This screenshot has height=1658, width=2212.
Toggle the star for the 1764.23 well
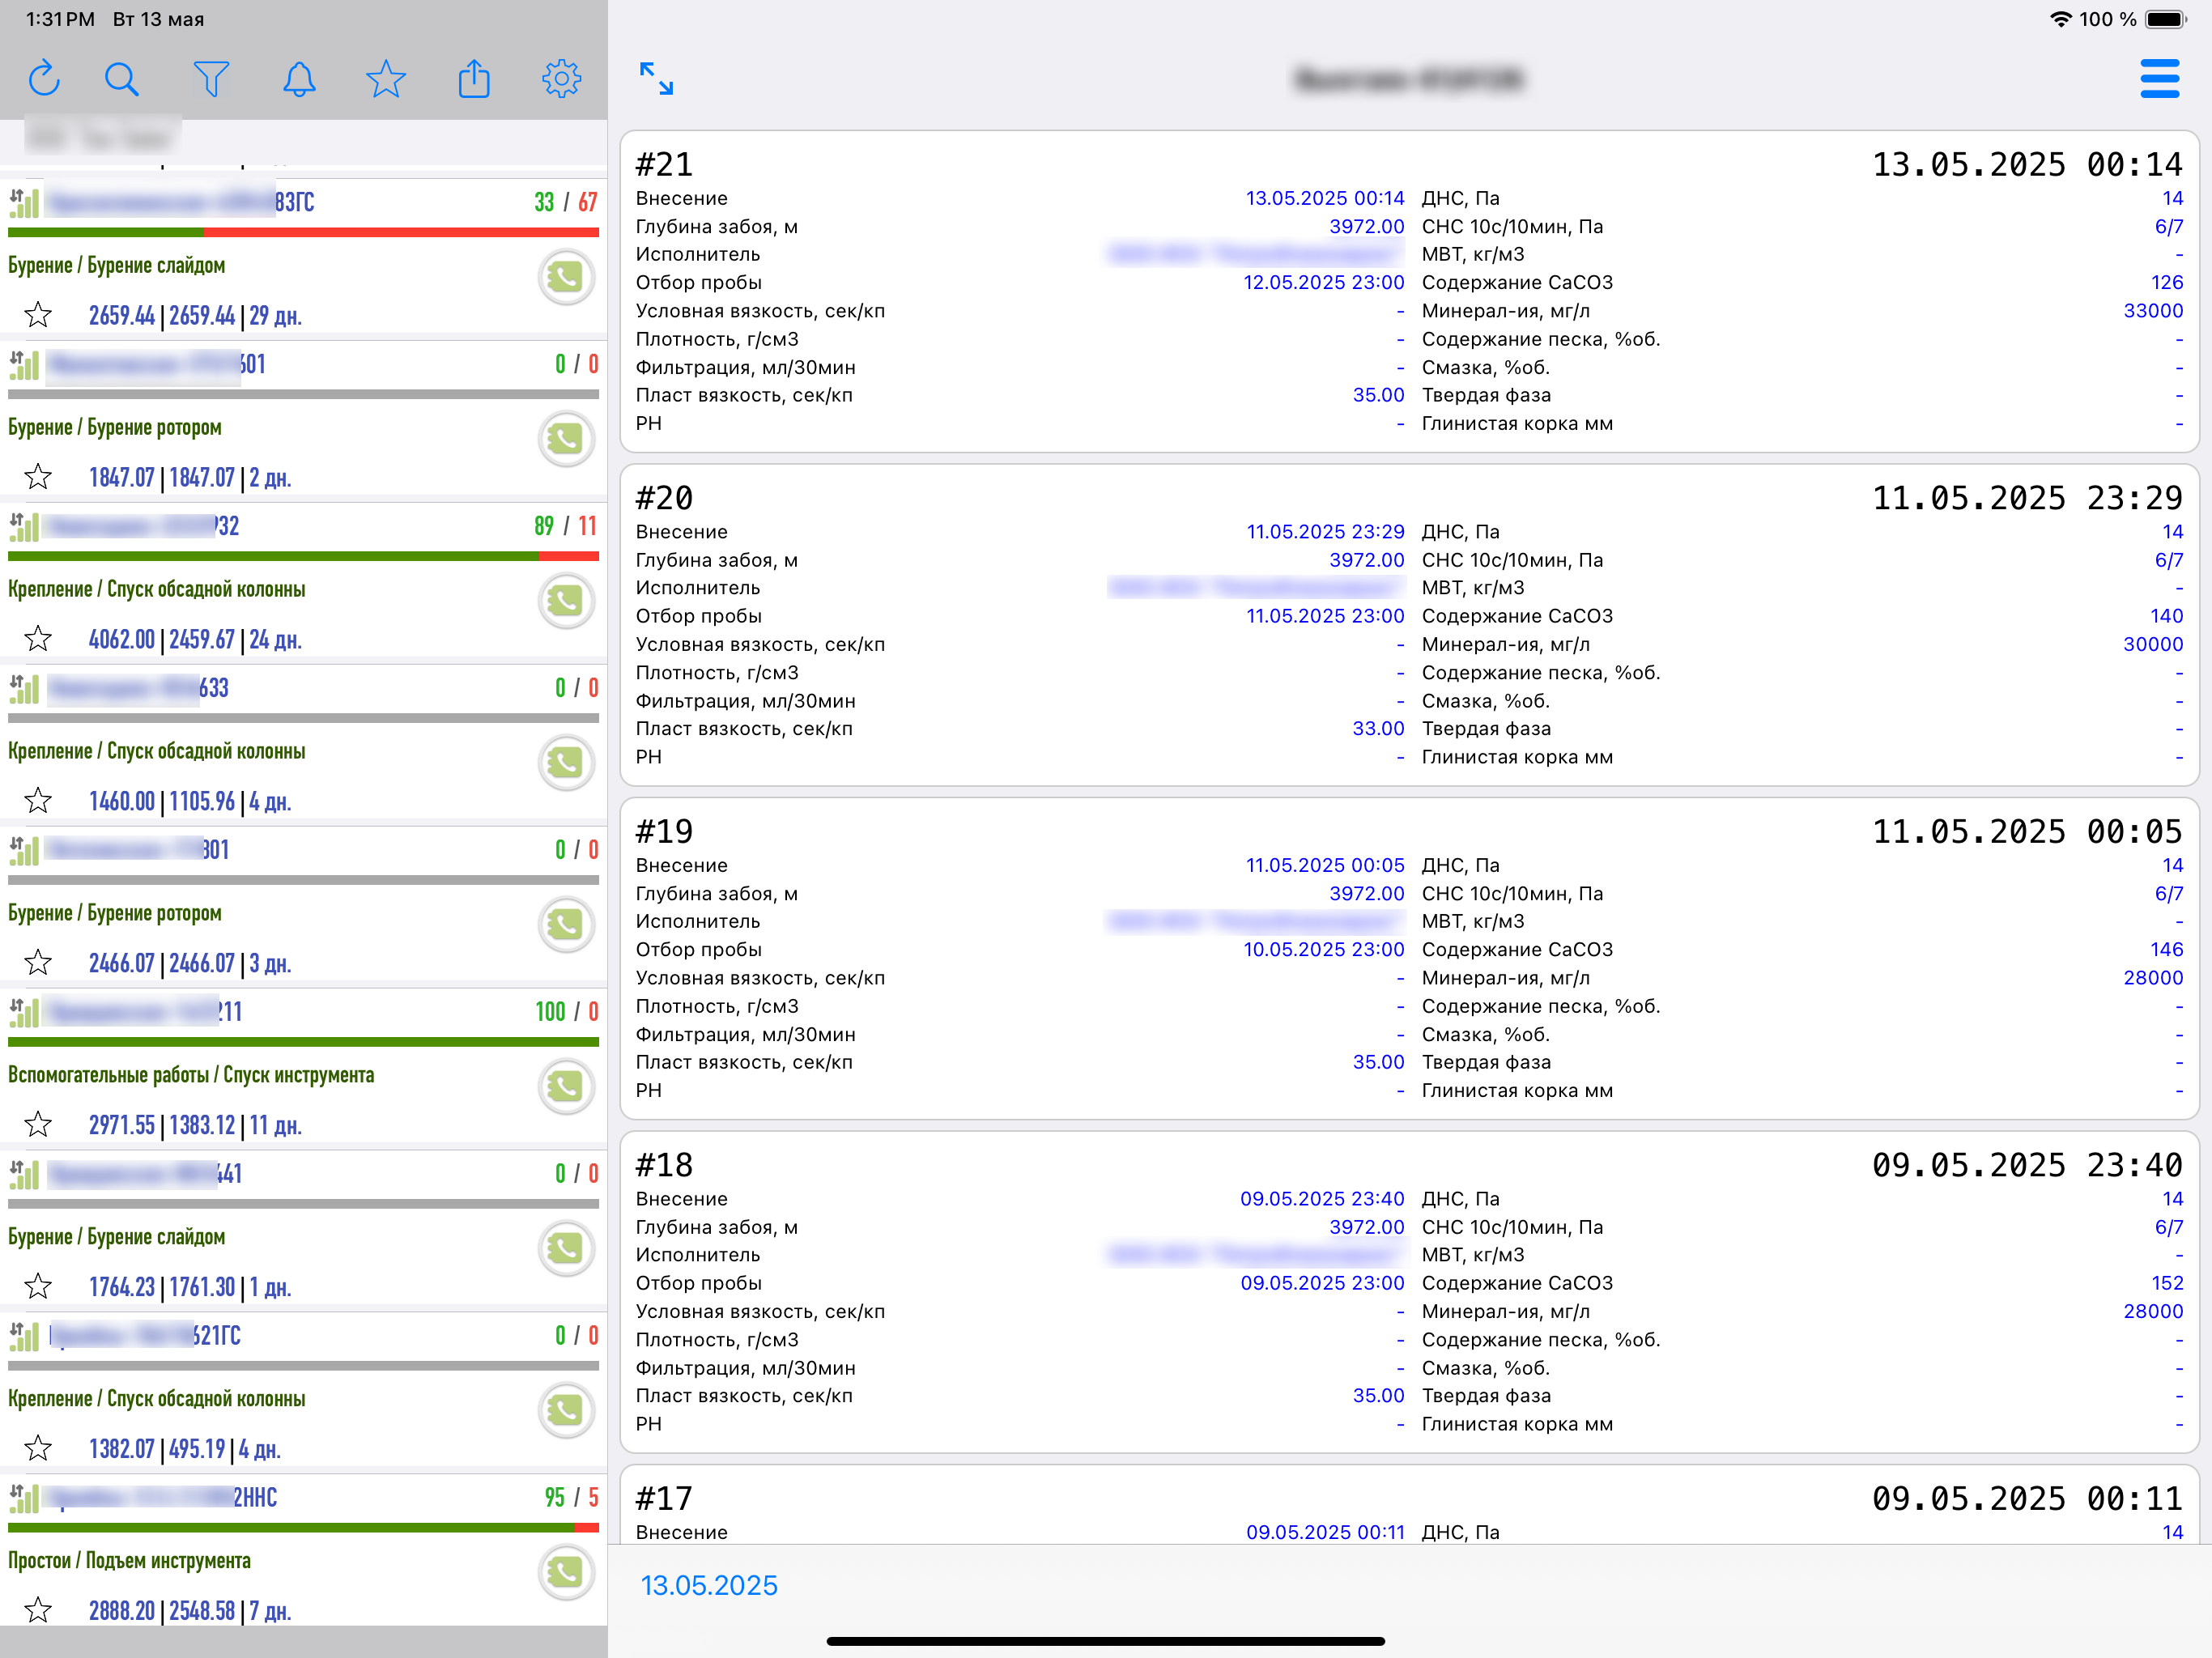pyautogui.click(x=38, y=1288)
